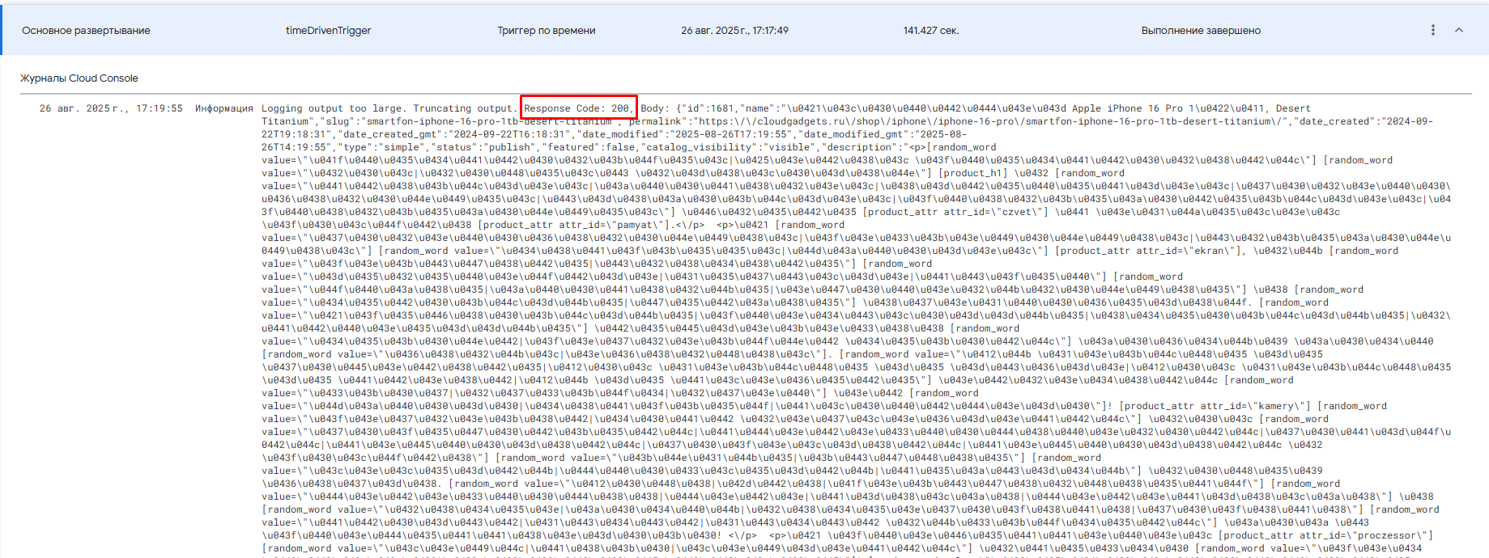Open the three-dot menu for the execution

point(1432,30)
